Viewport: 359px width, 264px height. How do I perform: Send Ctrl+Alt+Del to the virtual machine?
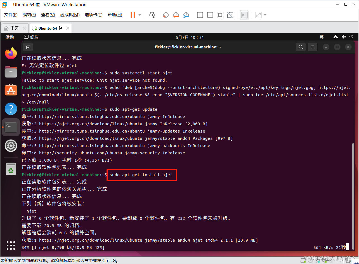click(x=152, y=15)
